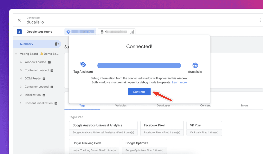Click the blue connection progress bar
263x154 pixels.
click(139, 65)
